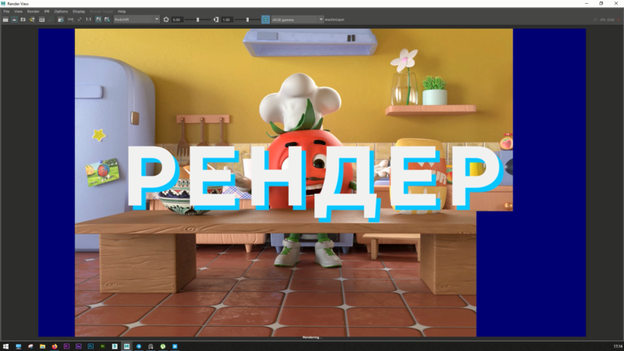This screenshot has height=351, width=624.
Task: Click the exposure reset icon
Action: [166, 19]
